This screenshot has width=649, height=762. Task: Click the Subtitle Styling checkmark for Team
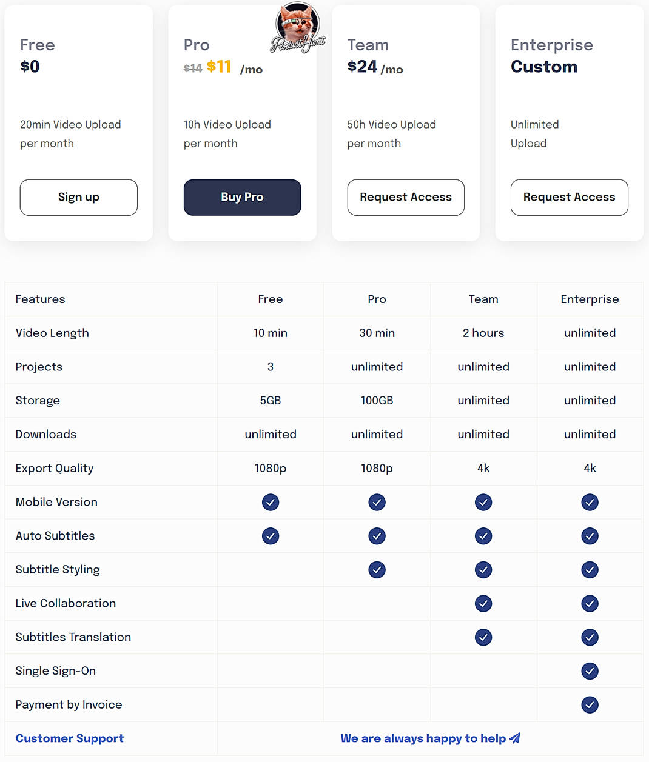click(483, 570)
